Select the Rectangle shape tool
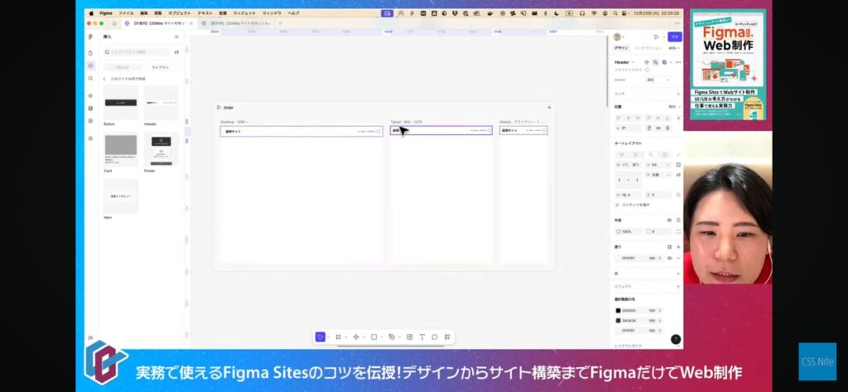 [x=373, y=337]
